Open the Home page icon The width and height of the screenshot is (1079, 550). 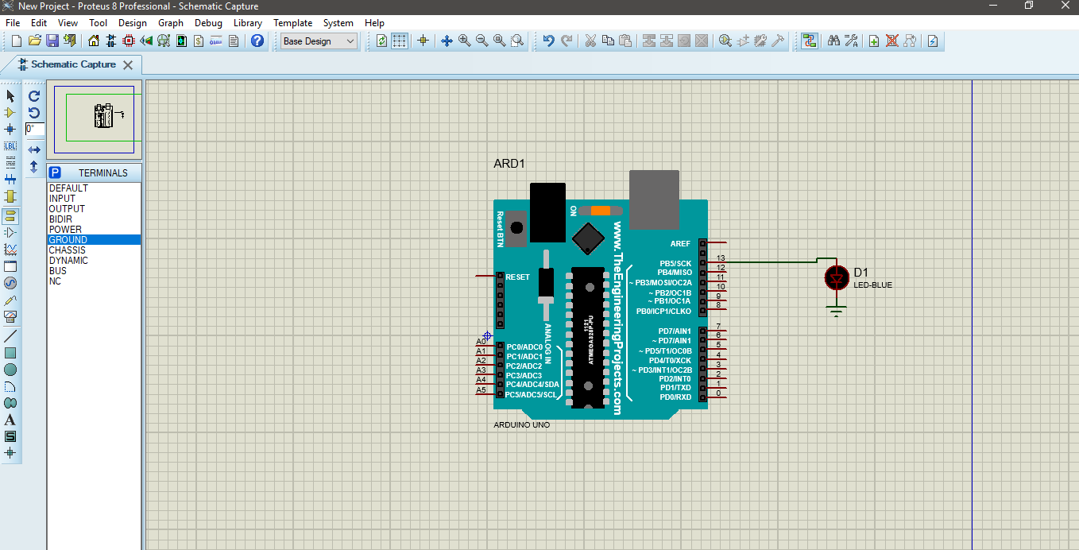[94, 41]
